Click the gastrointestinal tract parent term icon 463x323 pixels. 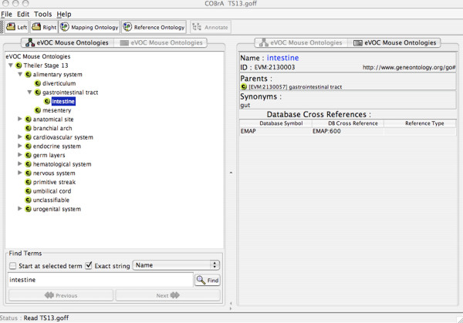click(x=245, y=87)
